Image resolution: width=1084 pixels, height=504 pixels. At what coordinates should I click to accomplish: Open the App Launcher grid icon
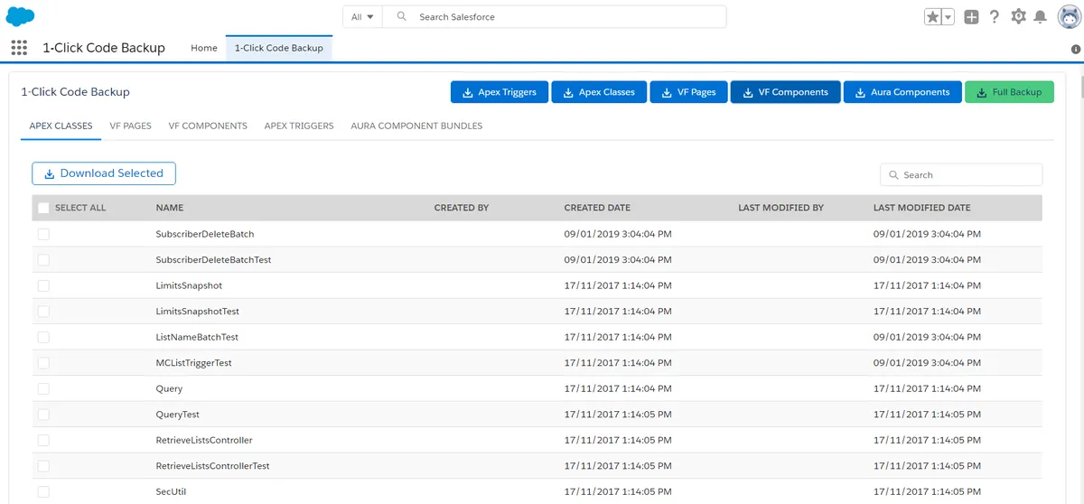tap(19, 48)
